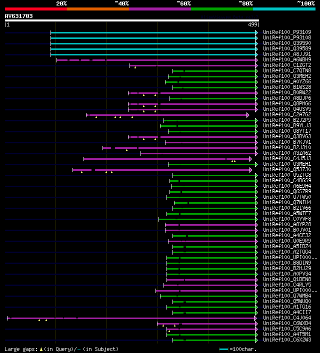Click the UniRef100_A8DJP6 label
The width and height of the screenshot is (320, 353).
click(x=287, y=98)
